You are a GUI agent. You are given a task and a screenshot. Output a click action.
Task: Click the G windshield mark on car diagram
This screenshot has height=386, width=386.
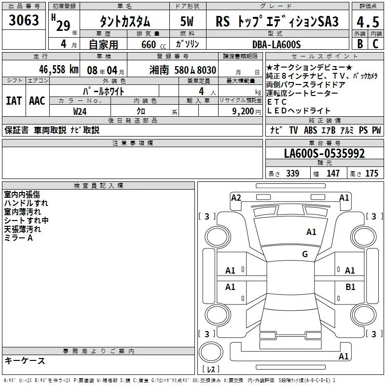click(x=304, y=254)
